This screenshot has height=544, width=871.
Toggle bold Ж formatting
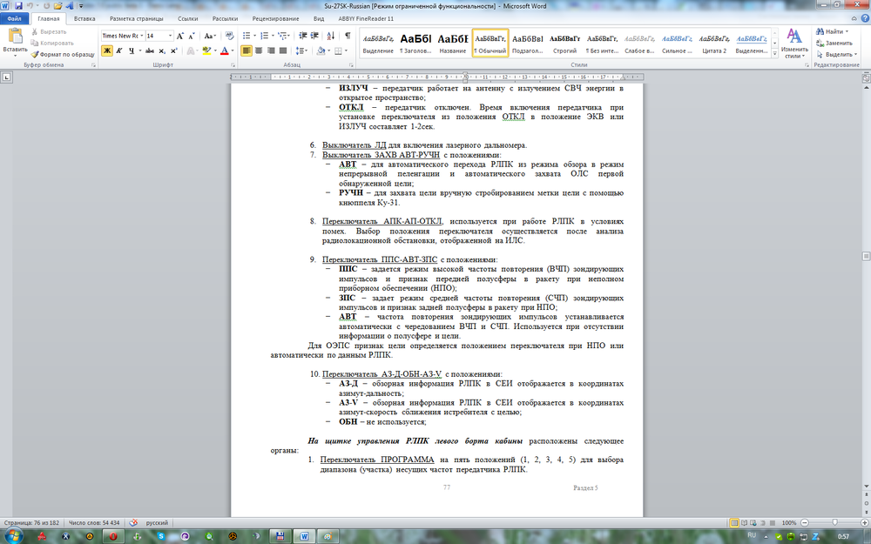click(x=106, y=50)
